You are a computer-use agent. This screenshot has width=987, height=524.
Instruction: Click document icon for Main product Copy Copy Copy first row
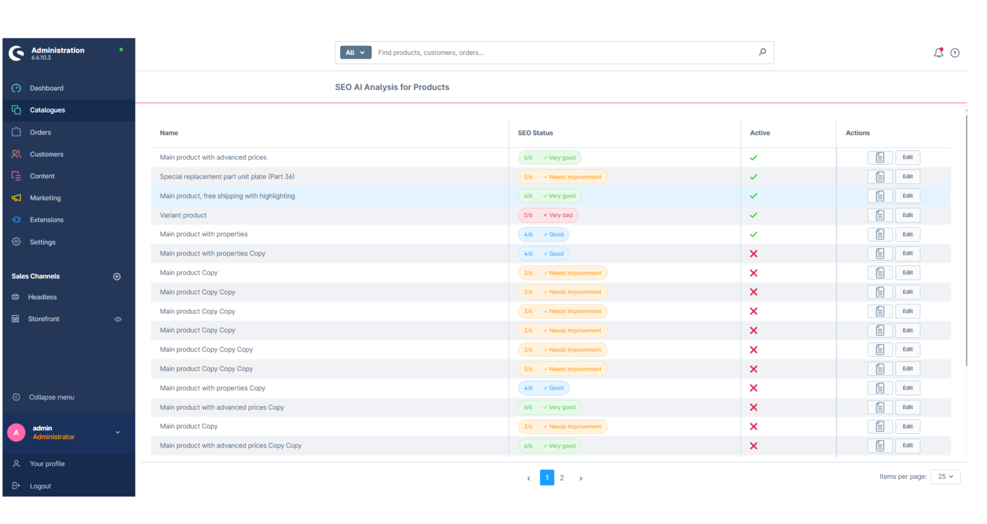(880, 349)
